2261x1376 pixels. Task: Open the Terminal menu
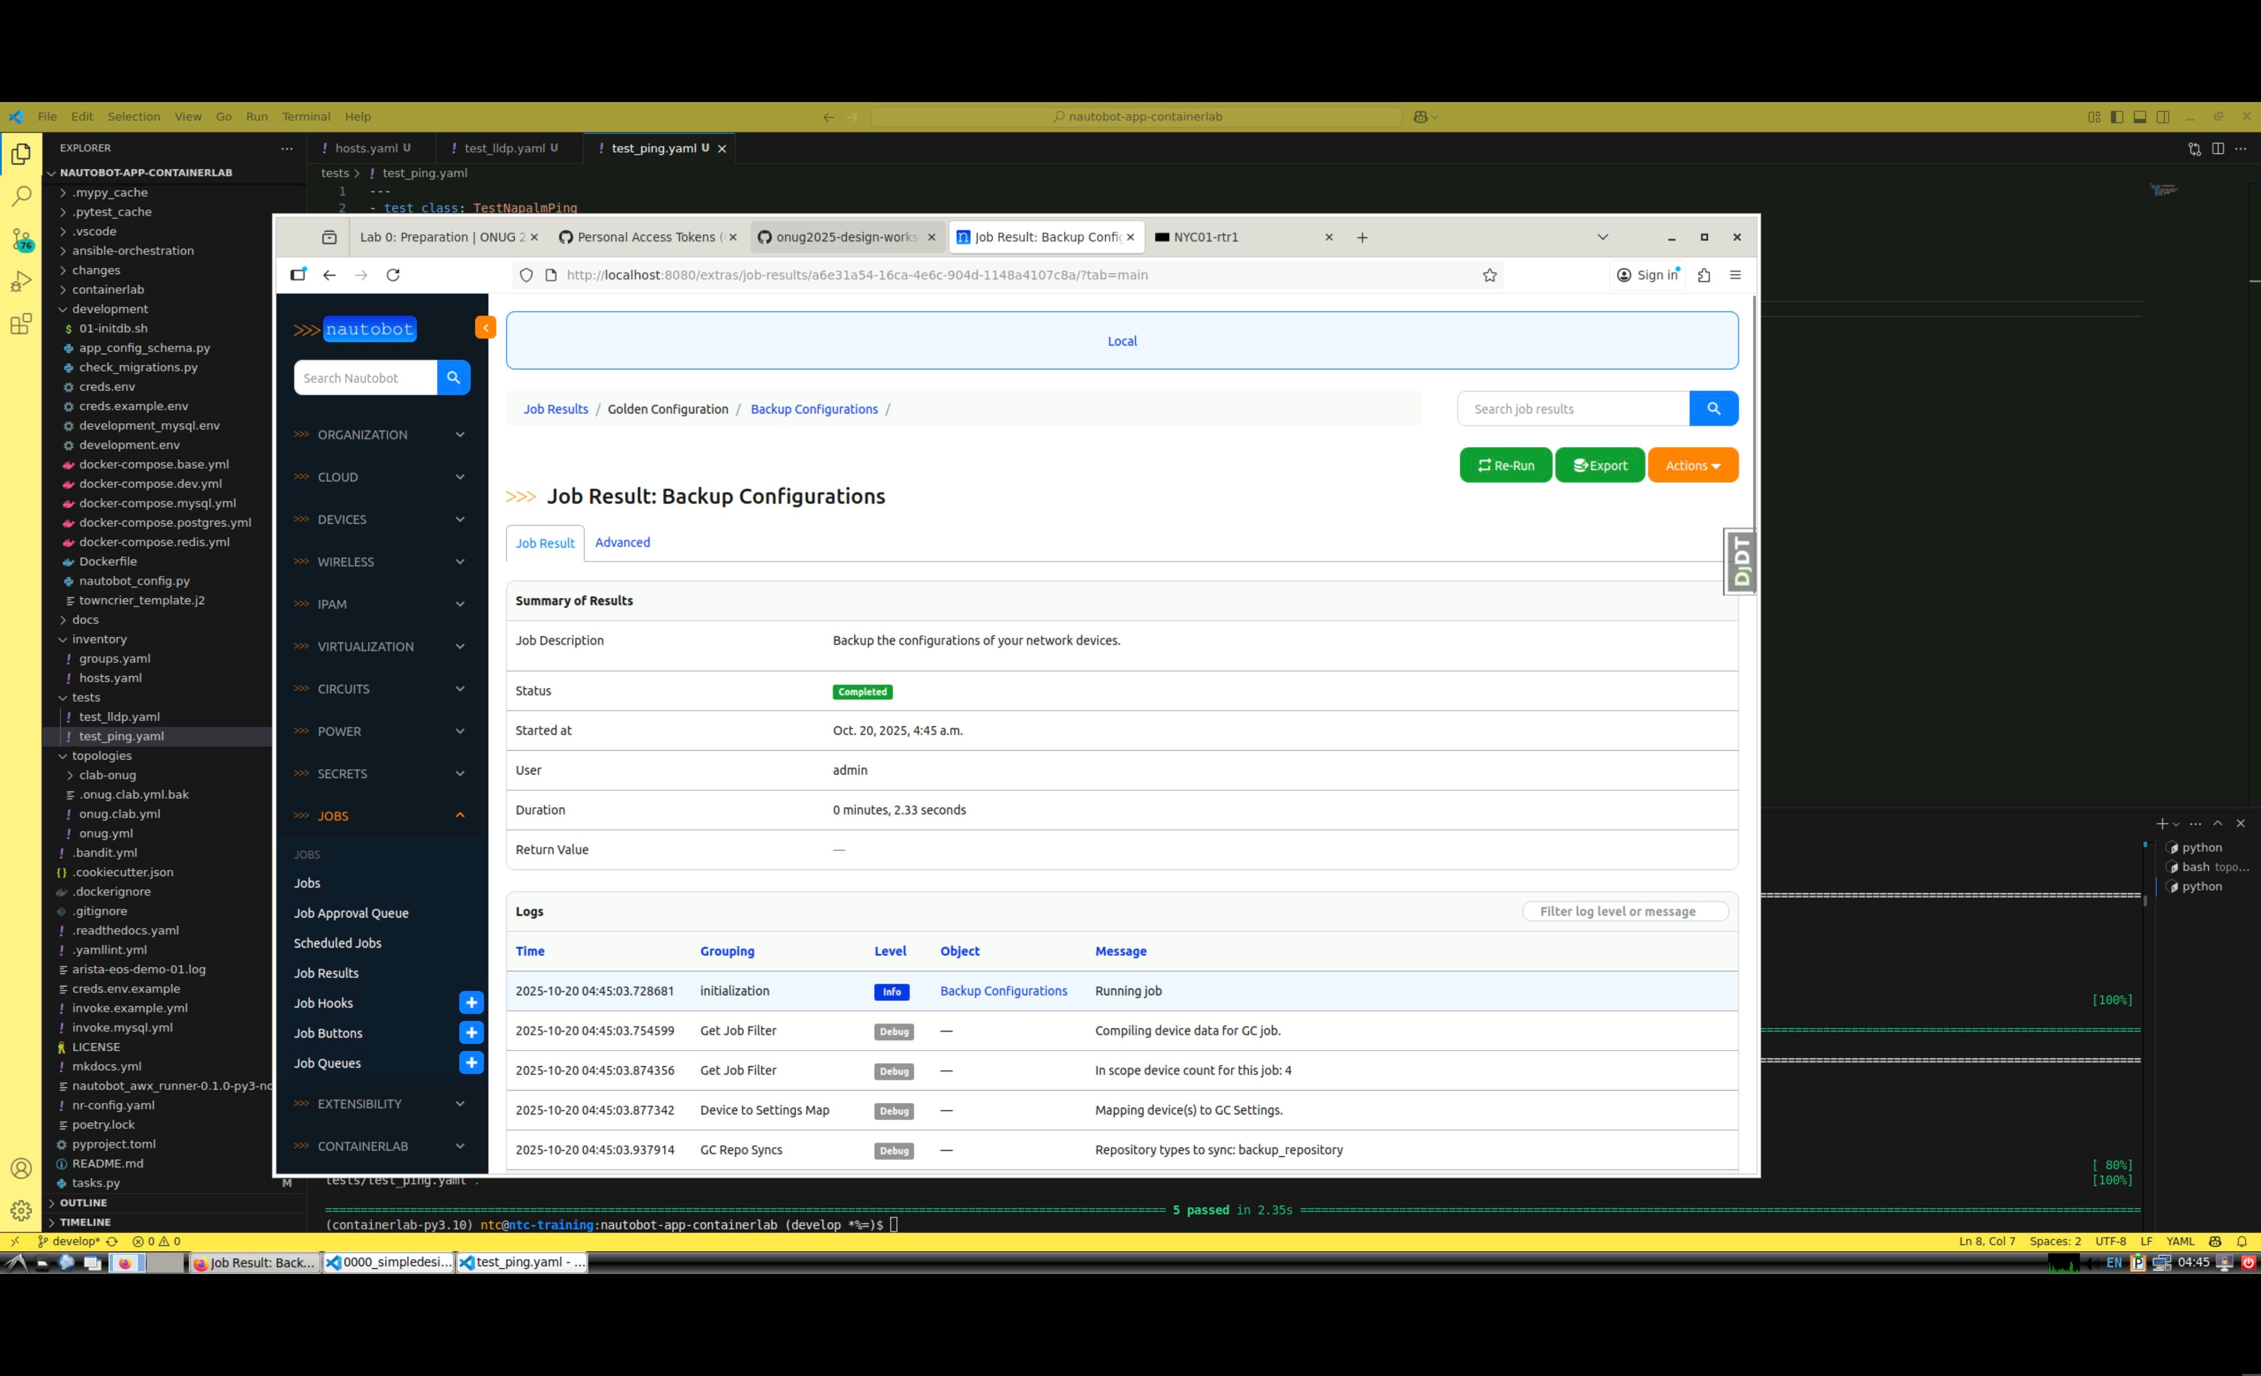(306, 117)
